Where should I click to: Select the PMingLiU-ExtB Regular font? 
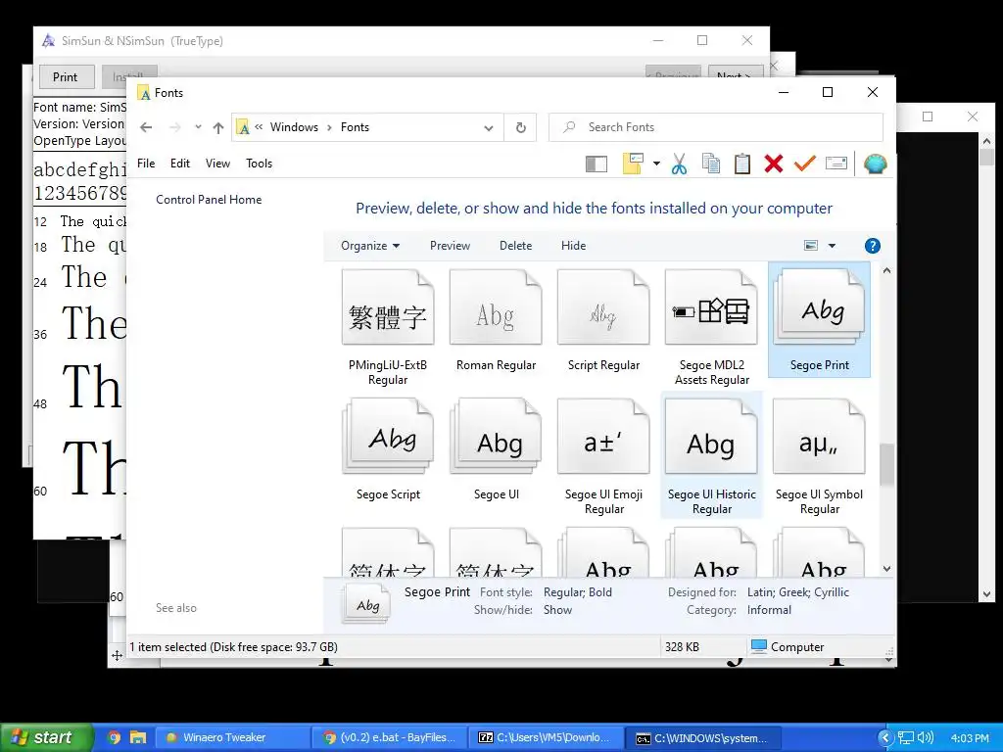pos(388,327)
